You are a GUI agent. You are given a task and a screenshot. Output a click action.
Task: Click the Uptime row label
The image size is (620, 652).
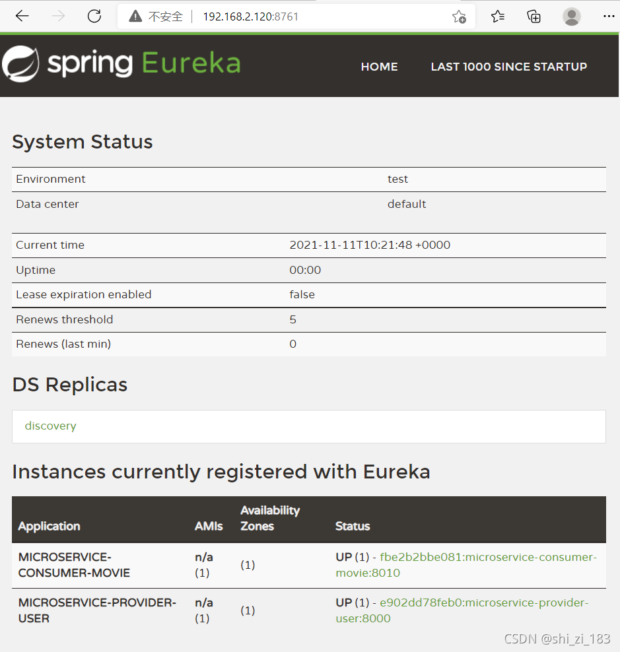click(36, 271)
